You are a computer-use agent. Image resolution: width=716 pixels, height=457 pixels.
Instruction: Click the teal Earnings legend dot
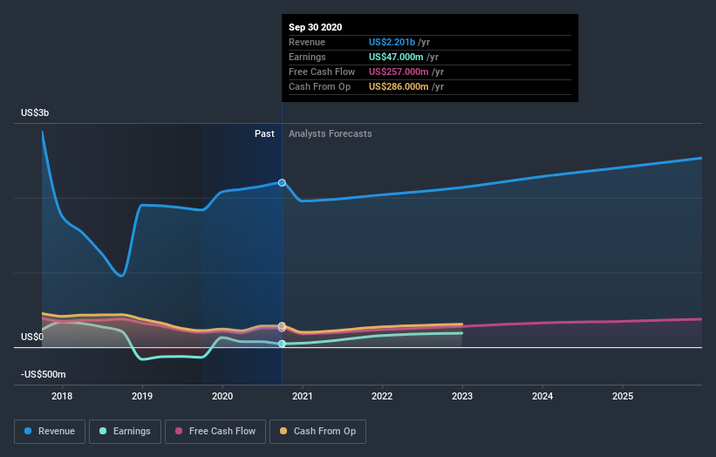point(103,431)
